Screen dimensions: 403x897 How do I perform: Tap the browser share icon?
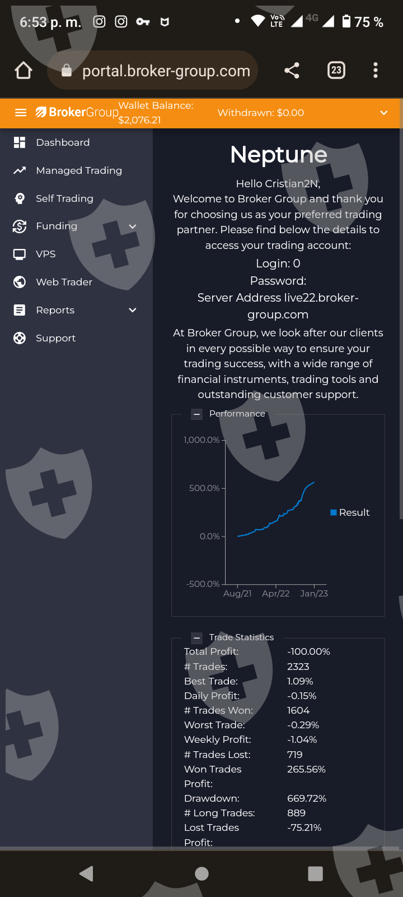click(292, 70)
